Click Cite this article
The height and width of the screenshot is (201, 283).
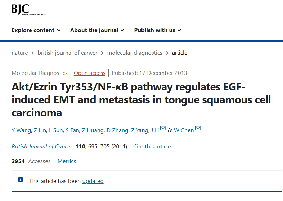click(152, 147)
